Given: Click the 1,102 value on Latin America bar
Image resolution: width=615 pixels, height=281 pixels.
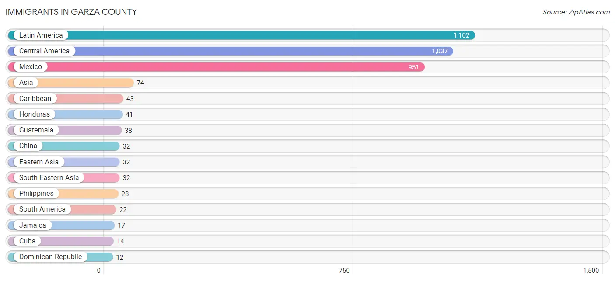Looking at the screenshot, I should pos(461,35).
